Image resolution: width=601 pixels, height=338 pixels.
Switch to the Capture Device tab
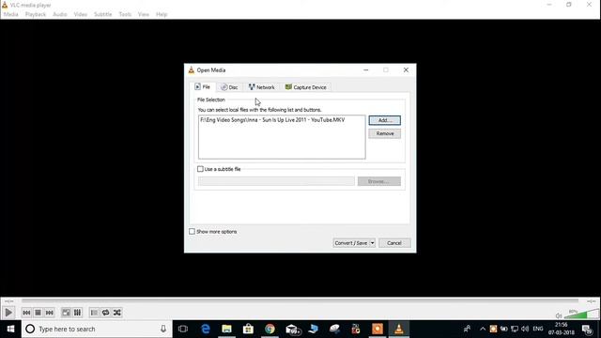[306, 87]
